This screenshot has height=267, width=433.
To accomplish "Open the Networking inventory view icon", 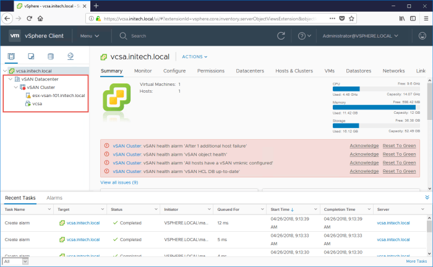I will (x=71, y=57).
